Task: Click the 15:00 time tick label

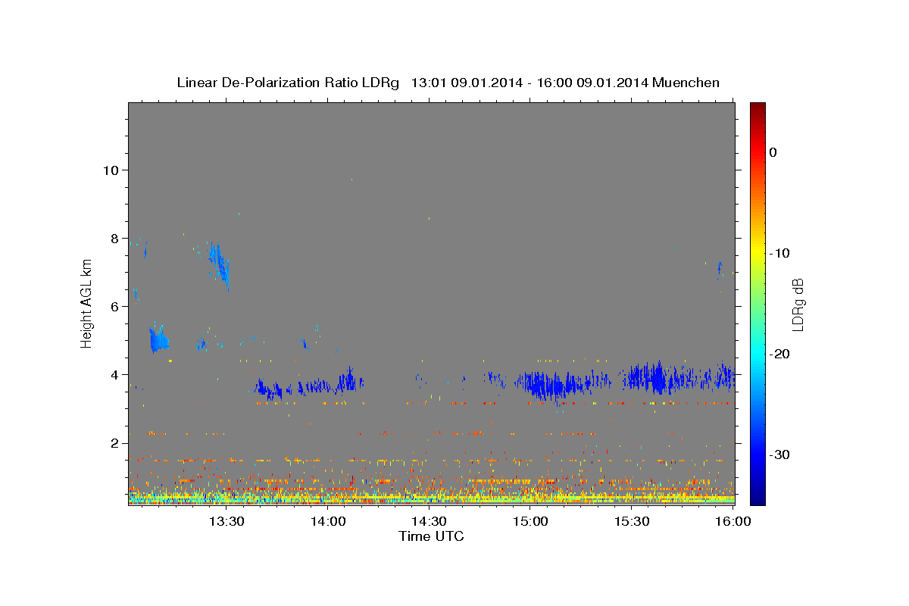Action: click(x=530, y=521)
